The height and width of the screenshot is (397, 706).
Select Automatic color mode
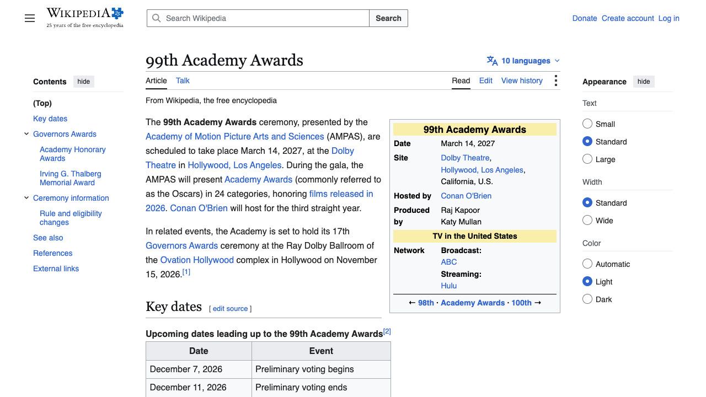(587, 264)
